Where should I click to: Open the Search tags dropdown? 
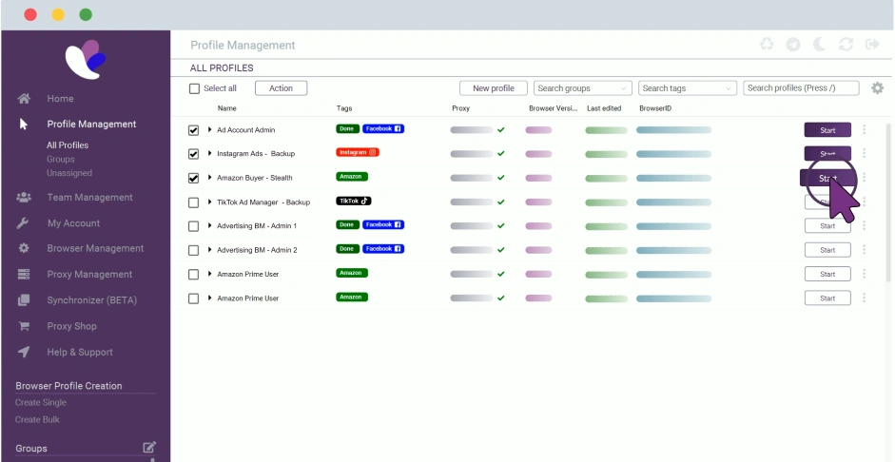(688, 88)
